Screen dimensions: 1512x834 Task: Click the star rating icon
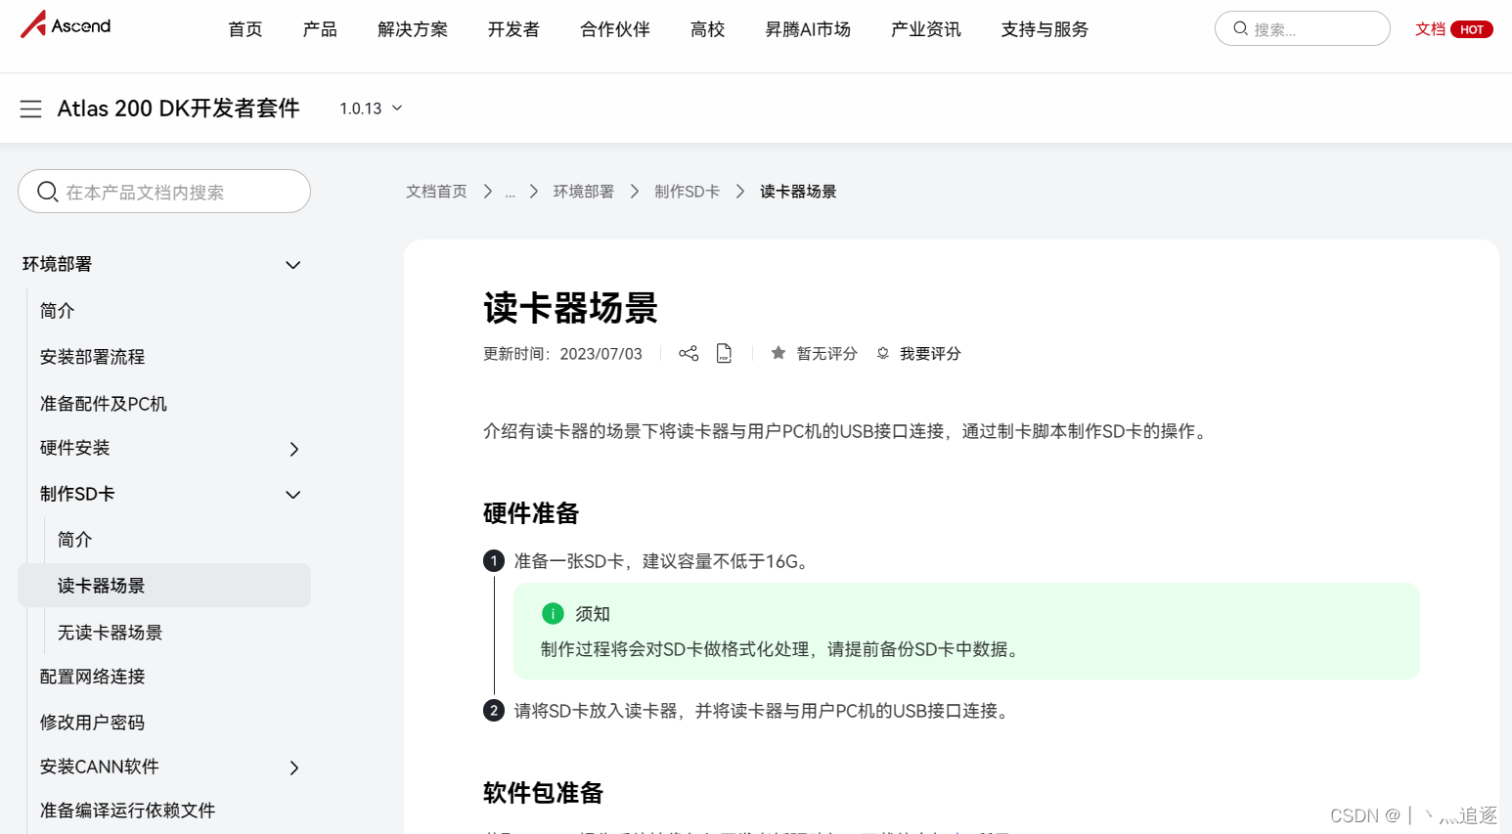pos(778,353)
